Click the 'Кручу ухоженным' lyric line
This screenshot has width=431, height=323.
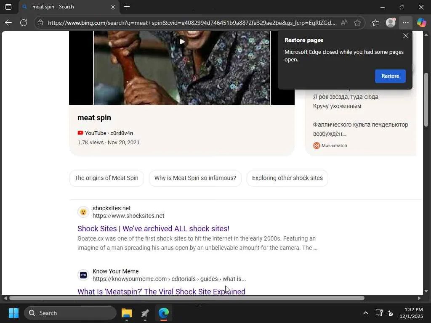point(337,106)
